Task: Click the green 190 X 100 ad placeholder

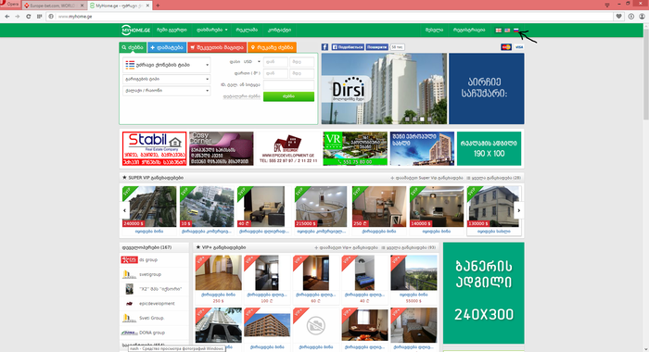Action: coord(490,148)
